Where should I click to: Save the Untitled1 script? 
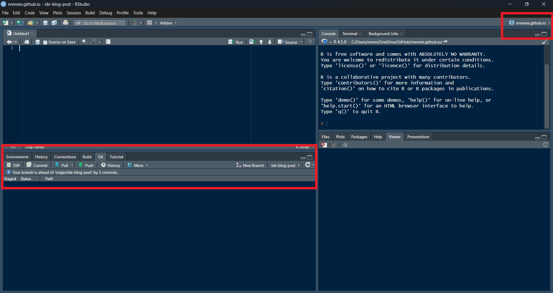(x=37, y=42)
